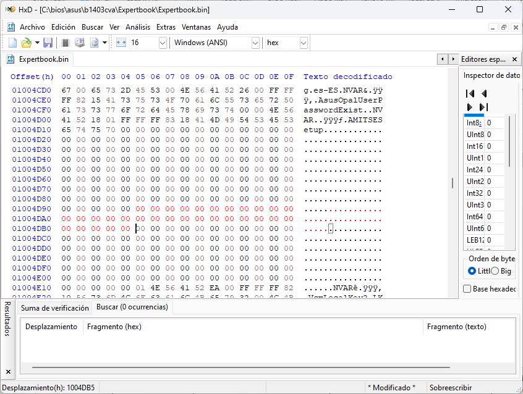Click offset 01004E10 row label

tap(32, 288)
